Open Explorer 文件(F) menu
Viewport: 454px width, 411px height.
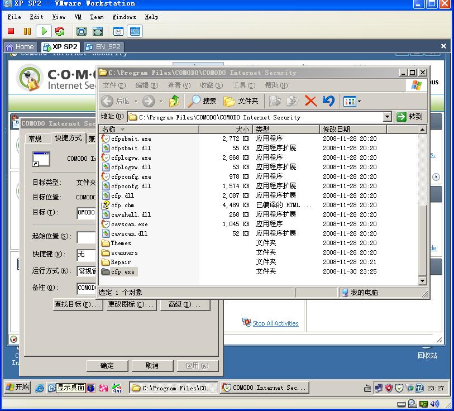tap(114, 85)
